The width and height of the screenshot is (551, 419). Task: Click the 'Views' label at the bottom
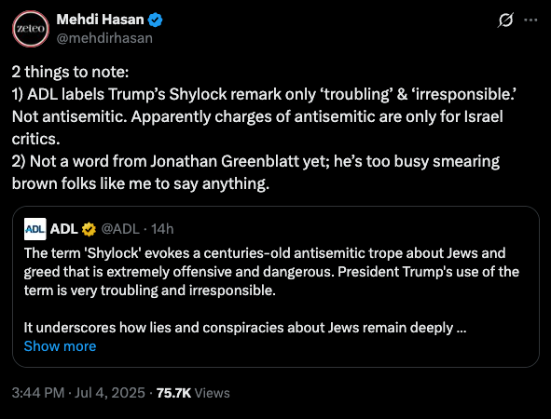pos(212,393)
